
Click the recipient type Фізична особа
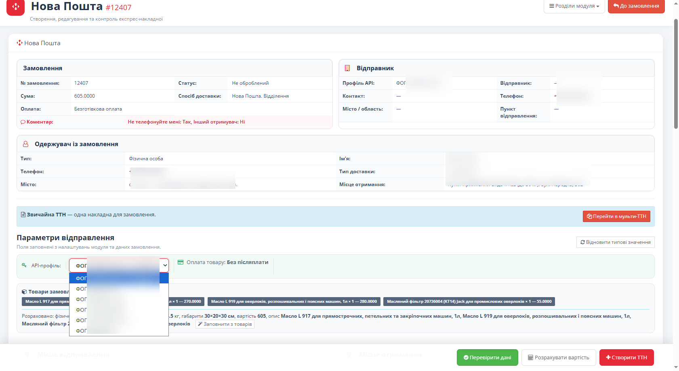coord(146,159)
